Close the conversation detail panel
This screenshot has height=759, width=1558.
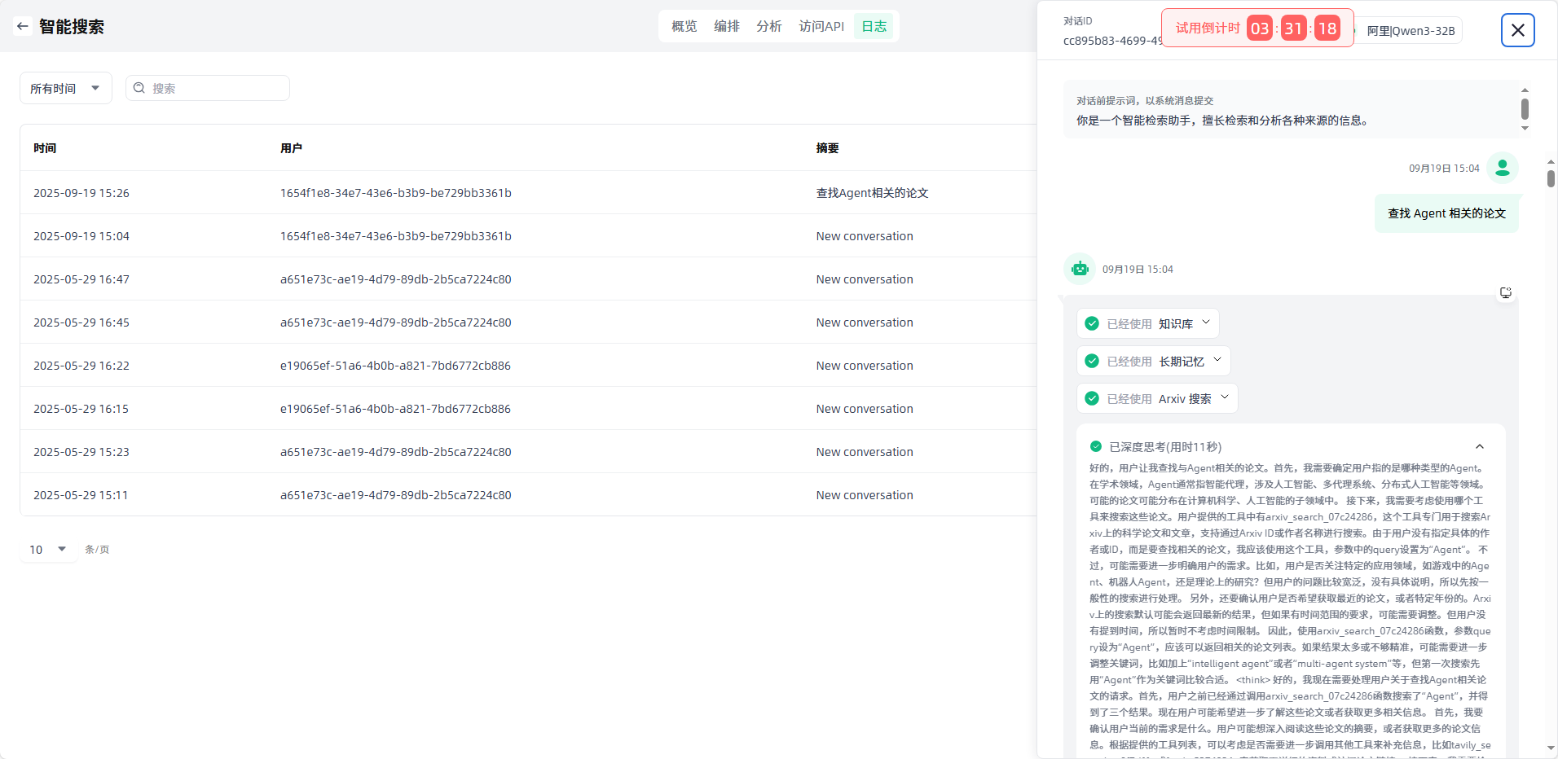point(1517,30)
